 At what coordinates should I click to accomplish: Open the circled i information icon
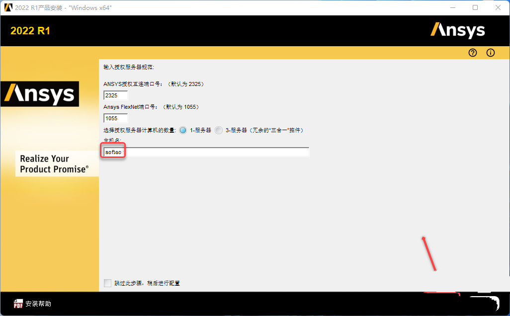[x=491, y=53]
